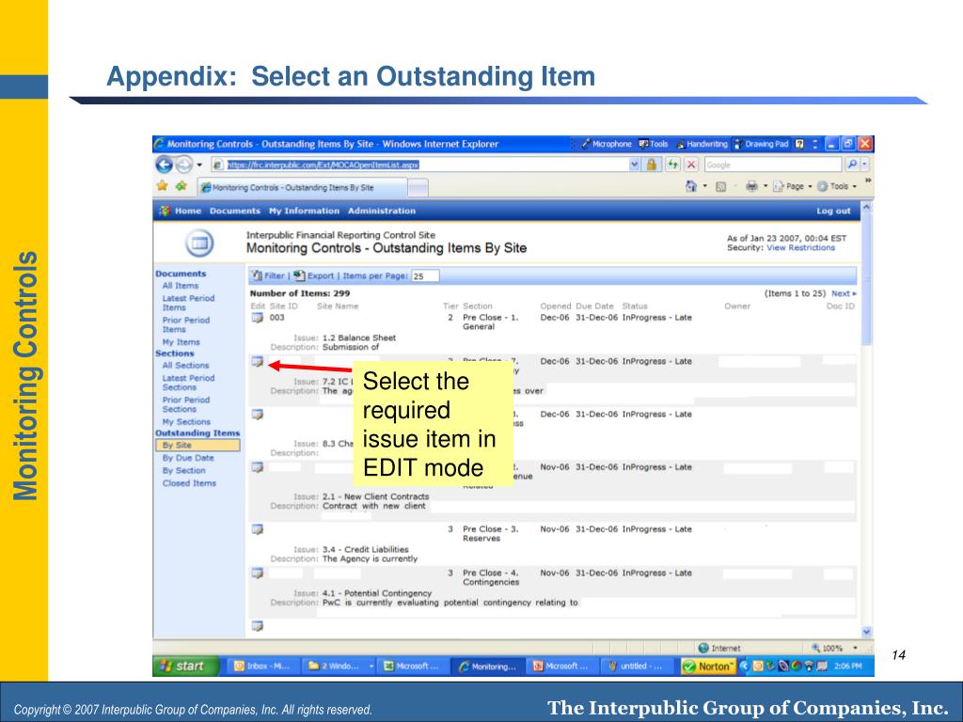Screen dimensions: 963x722
Task: Click the Google search box
Action: click(x=773, y=165)
